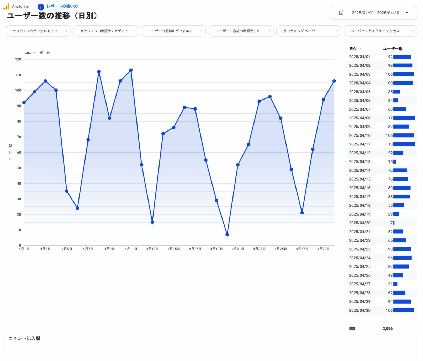Click the chart data point at 113 peak

(x=131, y=70)
